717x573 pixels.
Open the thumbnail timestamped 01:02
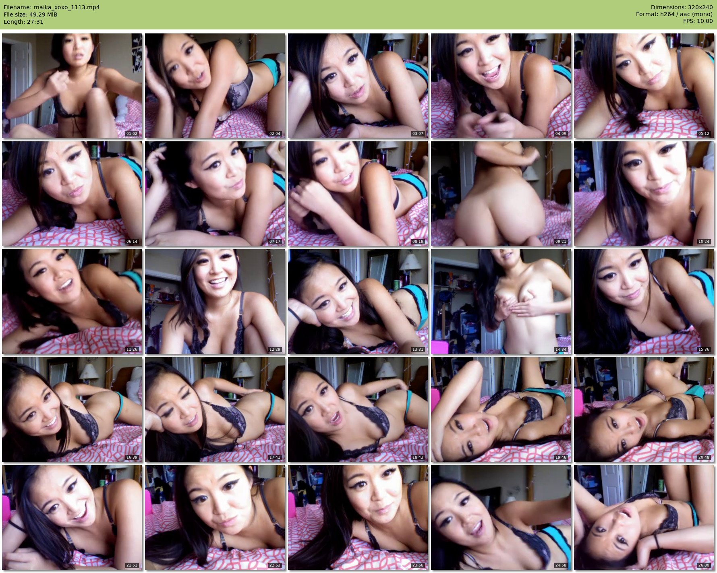pos(72,86)
